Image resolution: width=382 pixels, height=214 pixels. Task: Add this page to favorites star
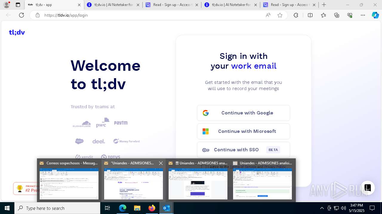[x=280, y=15]
